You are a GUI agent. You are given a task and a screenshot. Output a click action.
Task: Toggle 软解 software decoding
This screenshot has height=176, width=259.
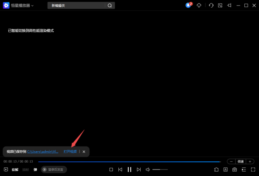pos(15,170)
